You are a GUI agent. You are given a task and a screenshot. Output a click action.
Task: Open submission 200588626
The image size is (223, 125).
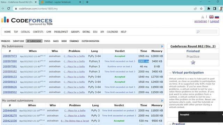(x=10, y=87)
